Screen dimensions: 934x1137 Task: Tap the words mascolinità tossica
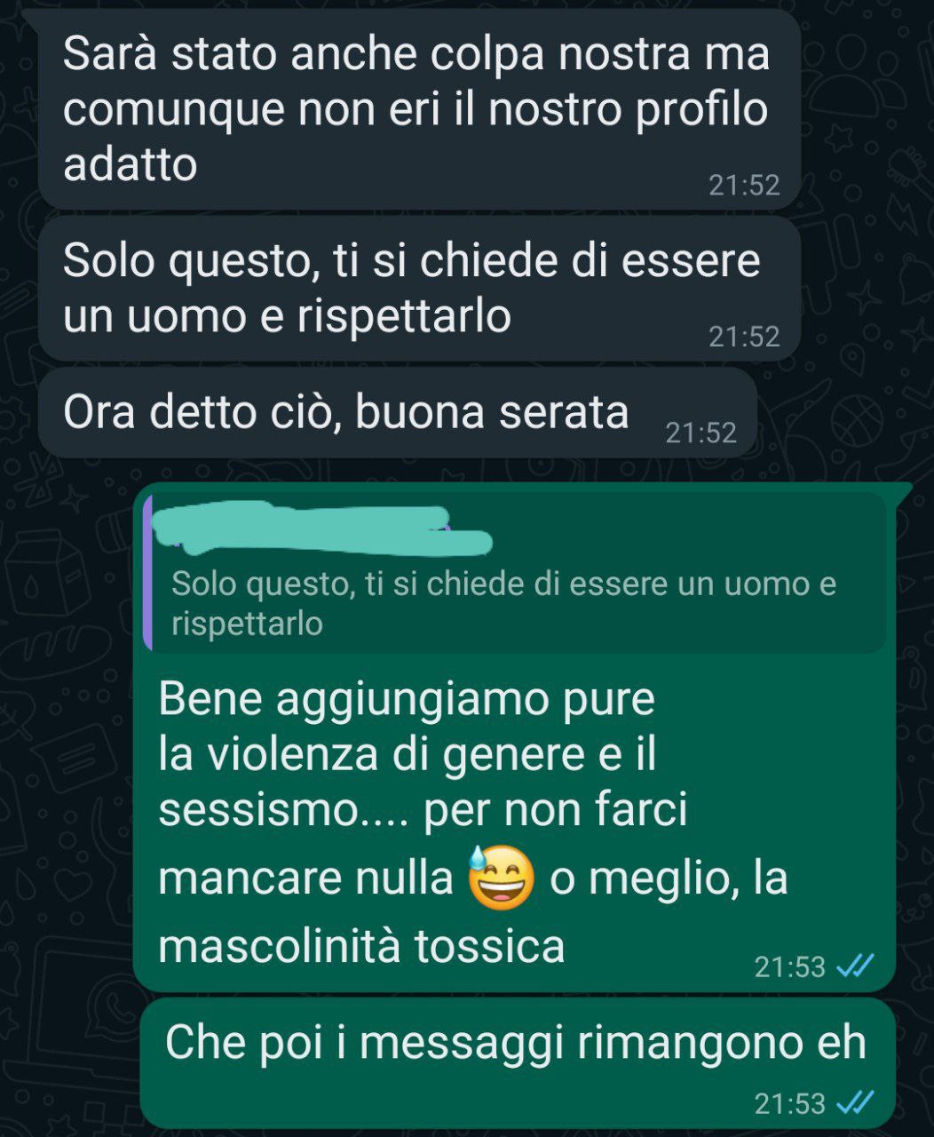361,945
